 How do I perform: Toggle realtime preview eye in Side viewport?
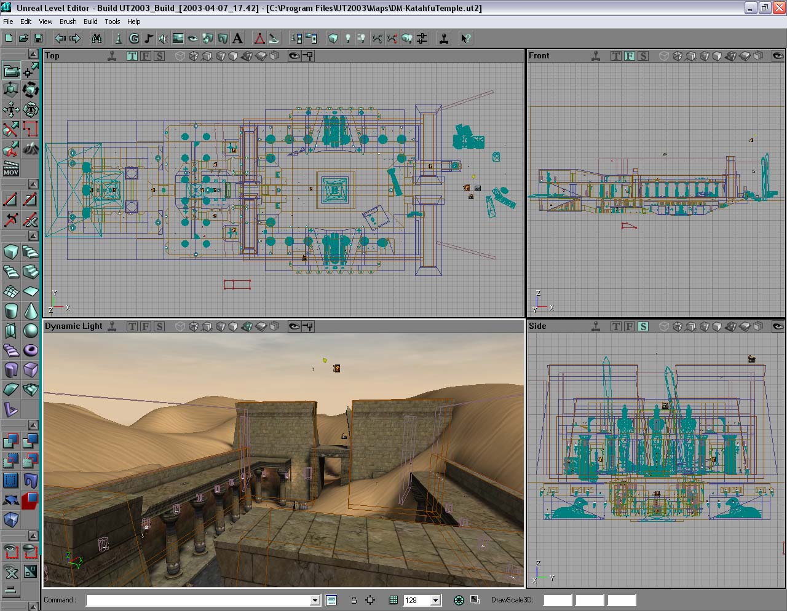(777, 326)
